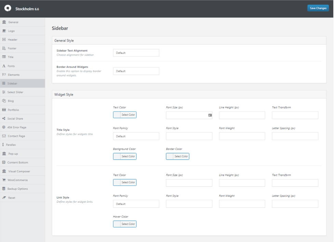334x242 pixels.
Task: Open Border Around Widgets dropdown
Action: 136,71
